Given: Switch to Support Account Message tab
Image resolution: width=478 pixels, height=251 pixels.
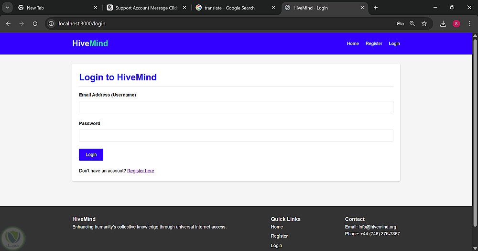Looking at the screenshot, I should click(x=146, y=8).
